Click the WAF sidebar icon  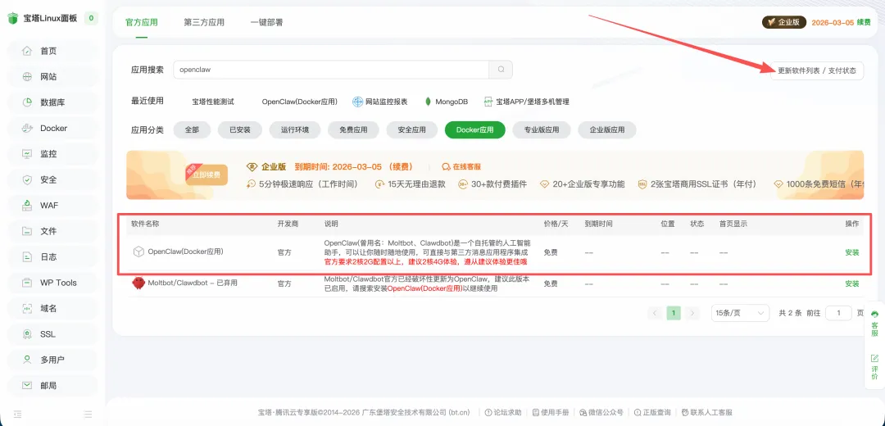[26, 206]
